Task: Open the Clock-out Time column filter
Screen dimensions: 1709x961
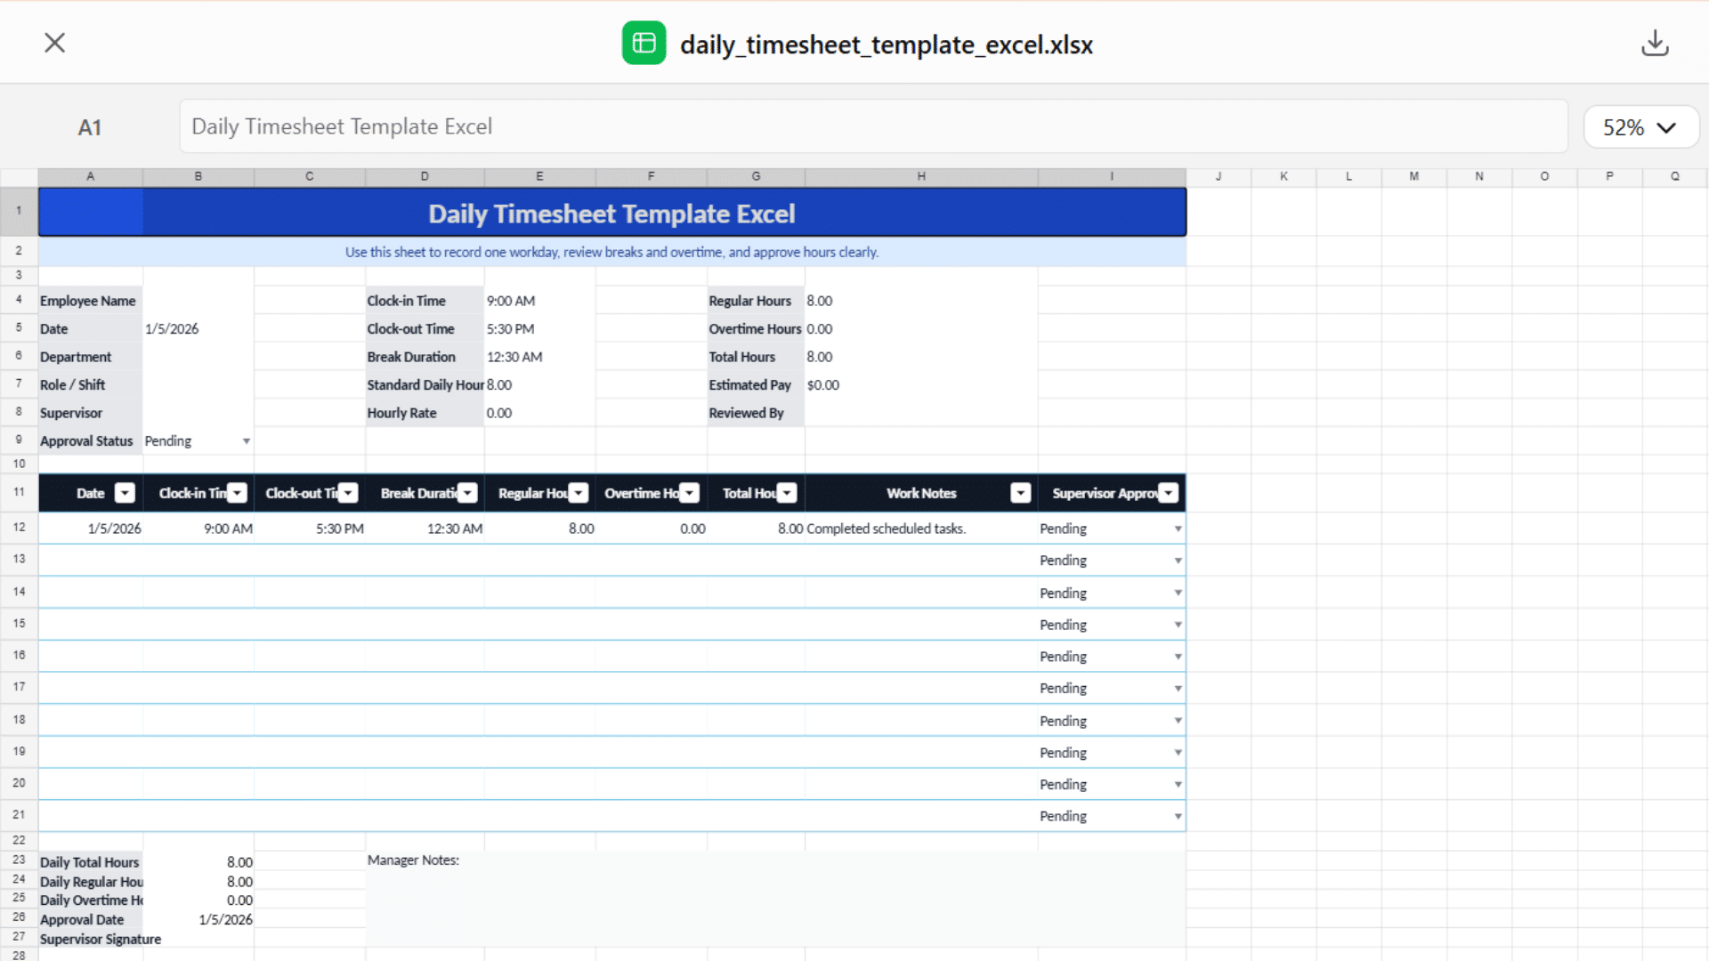Action: point(348,493)
